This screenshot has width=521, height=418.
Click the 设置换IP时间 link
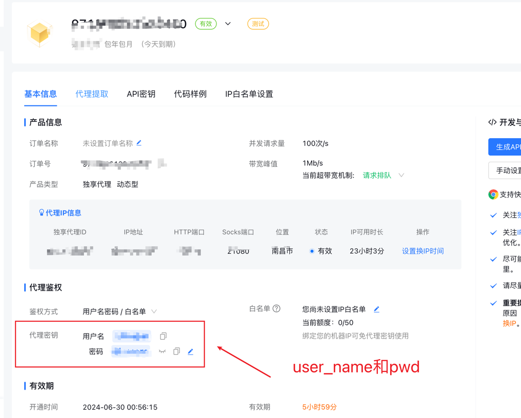(x=423, y=251)
